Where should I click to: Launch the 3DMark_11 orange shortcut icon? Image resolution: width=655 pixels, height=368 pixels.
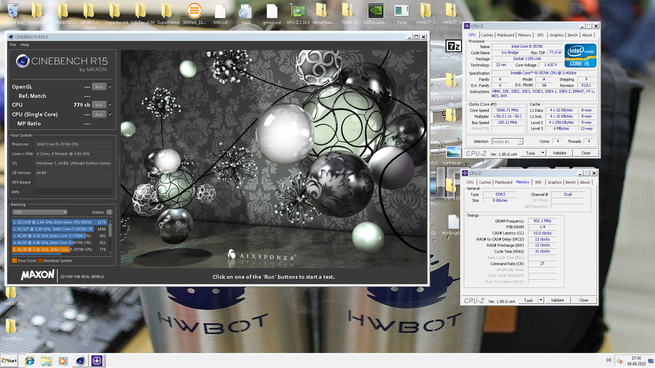tap(194, 11)
